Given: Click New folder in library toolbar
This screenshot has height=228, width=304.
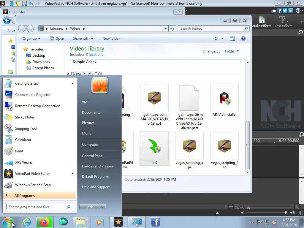Looking at the screenshot, I should click(111, 39).
